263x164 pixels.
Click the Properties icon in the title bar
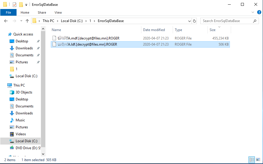point(15,5)
